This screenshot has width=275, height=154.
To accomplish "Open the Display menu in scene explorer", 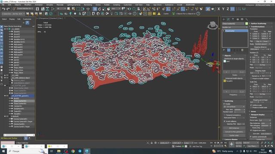I will pyautogui.click(x=12, y=19).
